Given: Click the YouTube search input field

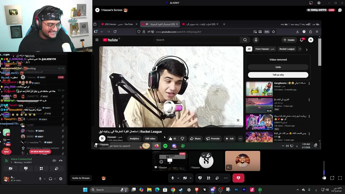Looking at the screenshot, I should click(x=197, y=40).
